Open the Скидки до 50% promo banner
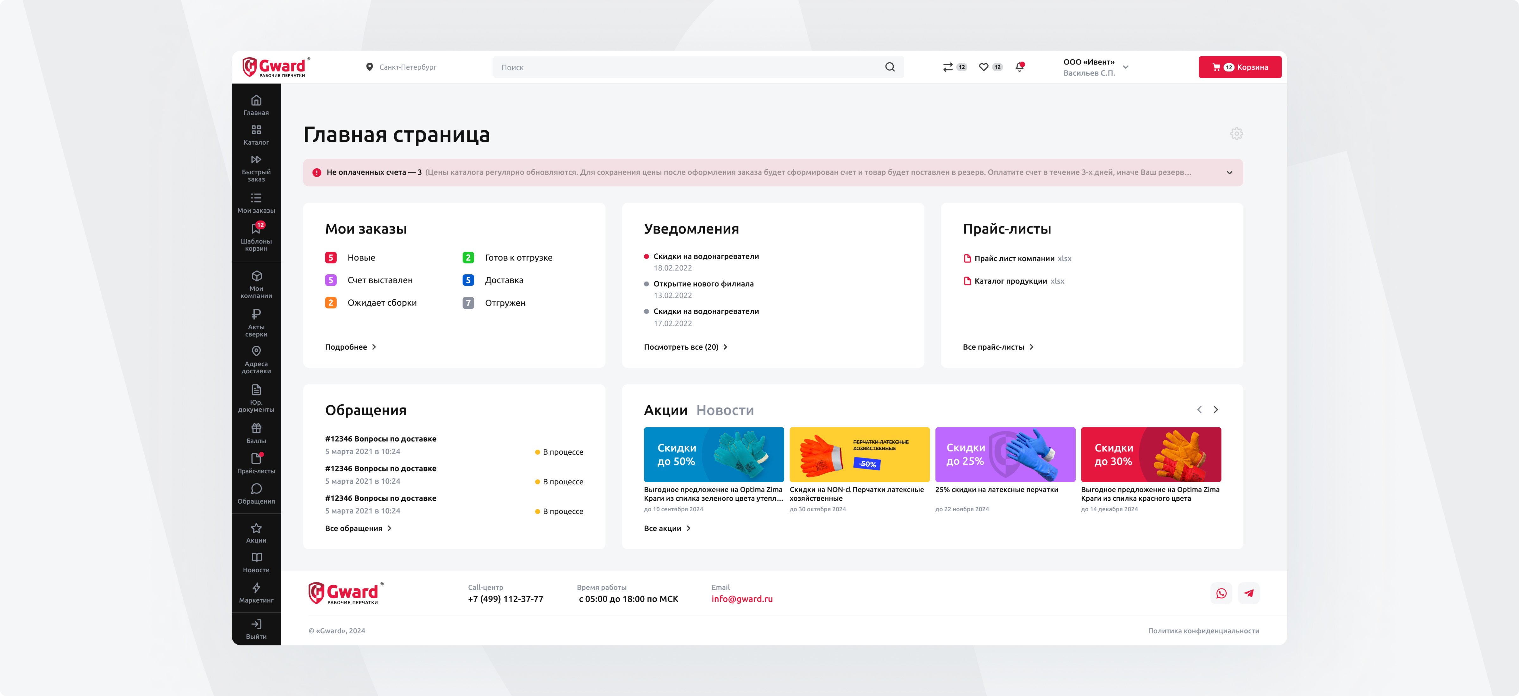1519x696 pixels. 714,454
